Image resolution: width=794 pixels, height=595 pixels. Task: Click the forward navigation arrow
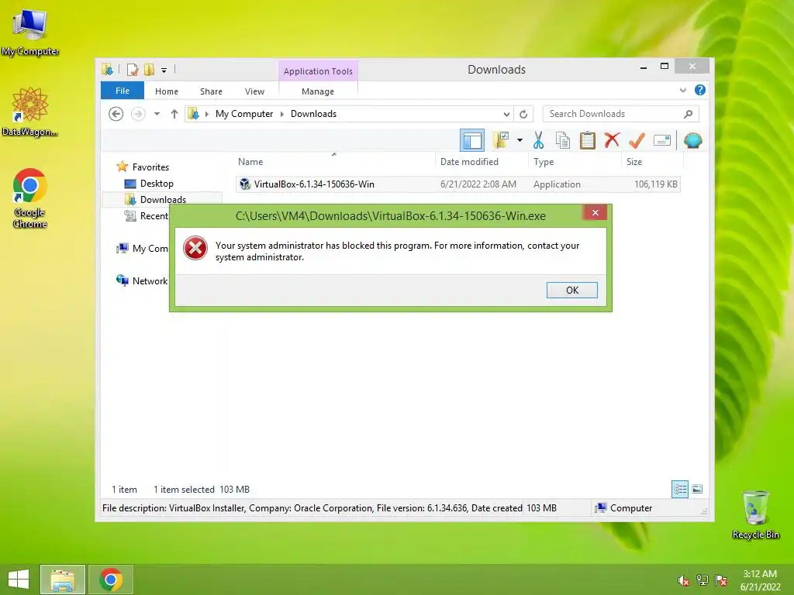click(x=138, y=114)
